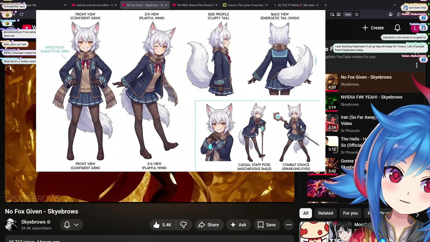
Task: Expand the notification preference chevron next to bell
Action: pos(76,225)
